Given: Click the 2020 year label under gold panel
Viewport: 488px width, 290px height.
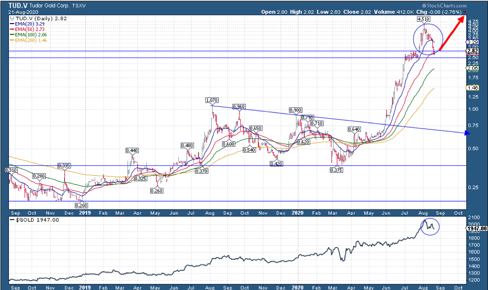Looking at the screenshot, I should pos(297,287).
